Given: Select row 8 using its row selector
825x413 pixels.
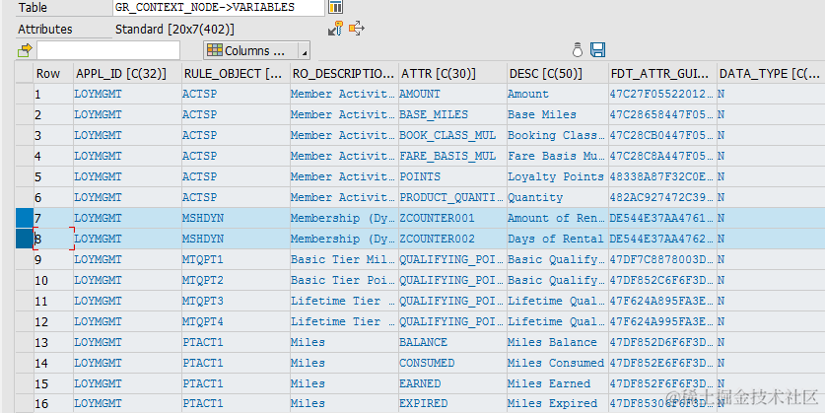Looking at the screenshot, I should click(x=25, y=239).
